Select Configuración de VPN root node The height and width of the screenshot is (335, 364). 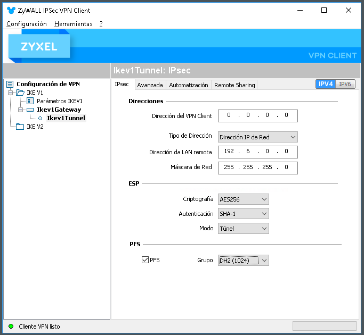point(48,84)
